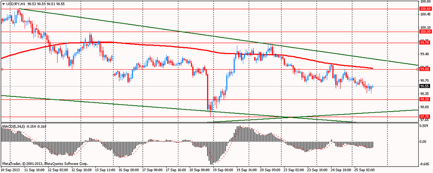Select the 97.75 red price label
Image resolution: width=433 pixels, height=173 pixels.
[424, 116]
